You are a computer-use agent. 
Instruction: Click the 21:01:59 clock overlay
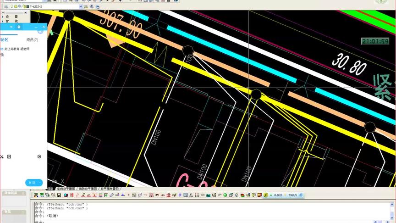pos(375,41)
